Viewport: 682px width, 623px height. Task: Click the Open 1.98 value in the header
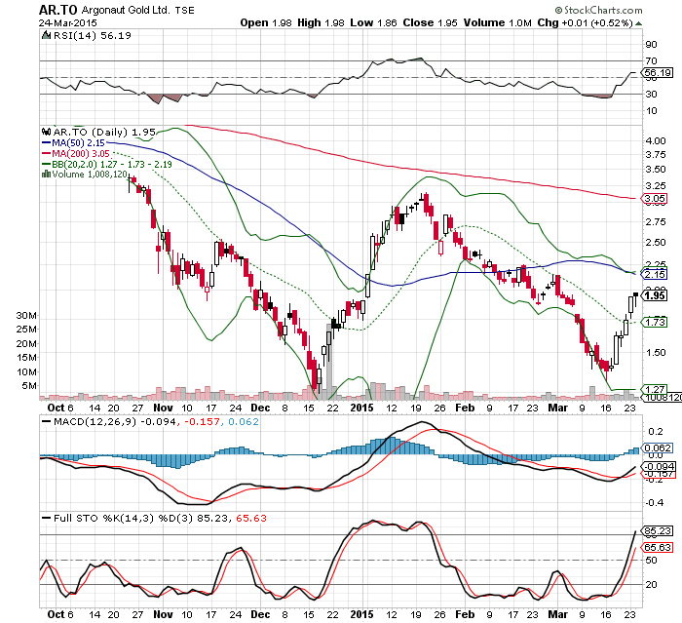coord(266,23)
